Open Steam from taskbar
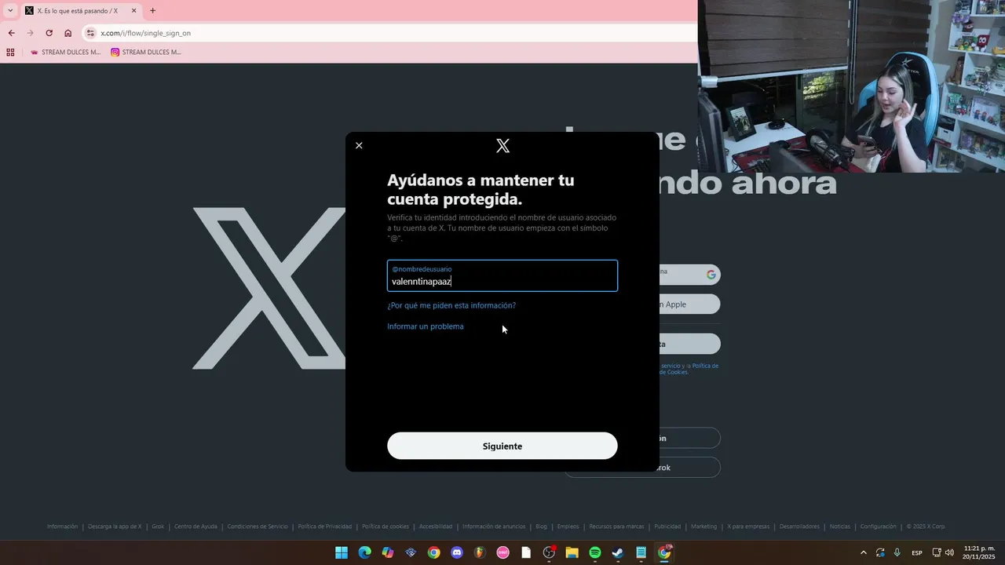 click(618, 552)
